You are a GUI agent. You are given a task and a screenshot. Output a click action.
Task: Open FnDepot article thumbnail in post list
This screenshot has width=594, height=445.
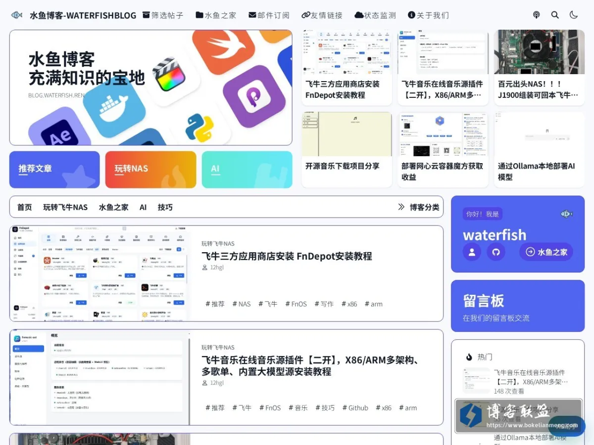pyautogui.click(x=99, y=273)
